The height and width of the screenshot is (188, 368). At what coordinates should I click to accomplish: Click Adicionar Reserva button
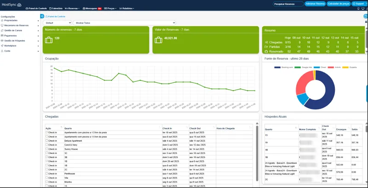(x=315, y=4)
